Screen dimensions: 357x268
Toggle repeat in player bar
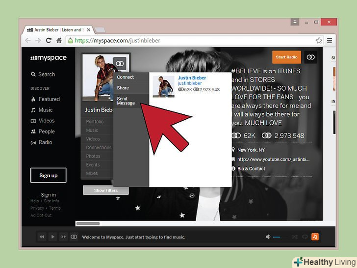pos(305,237)
